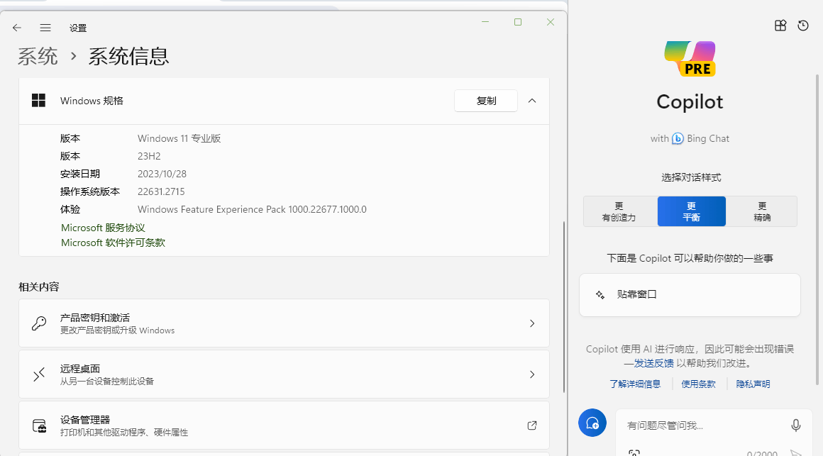Click the 操作系统版本 label
Image resolution: width=823 pixels, height=456 pixels.
pos(90,191)
